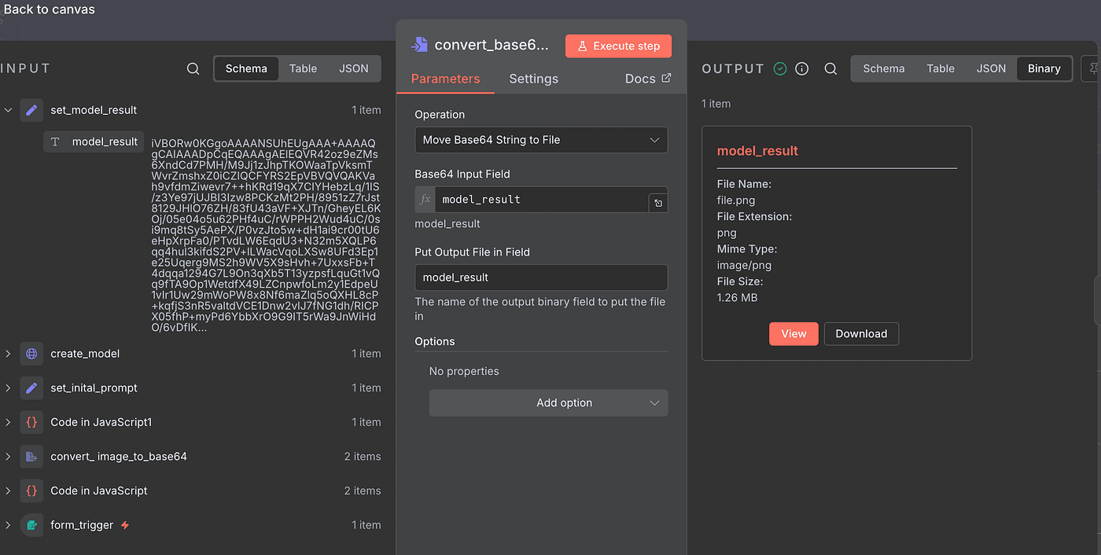Switch INPUT view to JSON
Image resolution: width=1101 pixels, height=555 pixels.
[353, 68]
